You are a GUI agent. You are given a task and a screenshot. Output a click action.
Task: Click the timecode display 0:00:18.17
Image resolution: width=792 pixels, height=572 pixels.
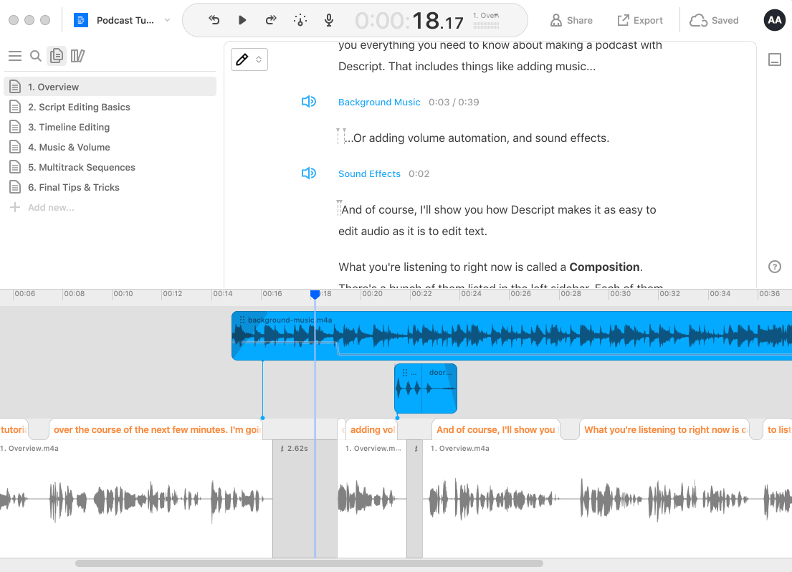click(x=409, y=21)
